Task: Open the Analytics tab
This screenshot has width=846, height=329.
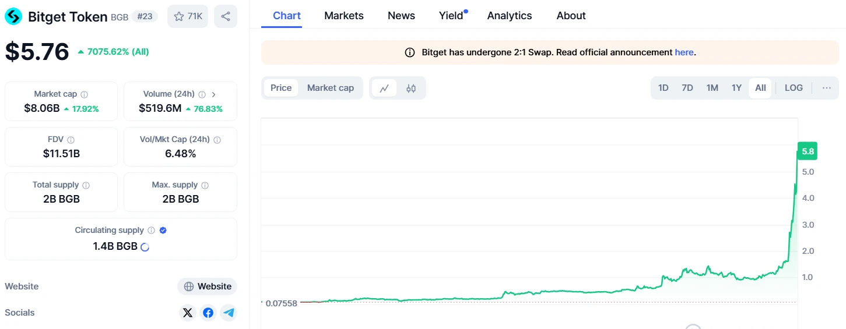Action: tap(510, 16)
